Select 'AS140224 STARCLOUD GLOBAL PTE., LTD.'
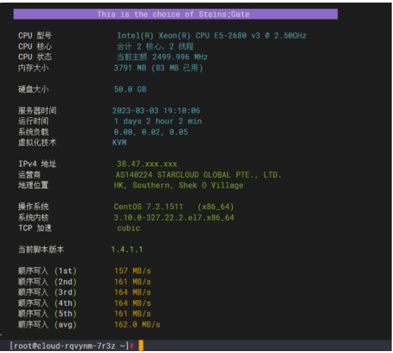 click(198, 175)
